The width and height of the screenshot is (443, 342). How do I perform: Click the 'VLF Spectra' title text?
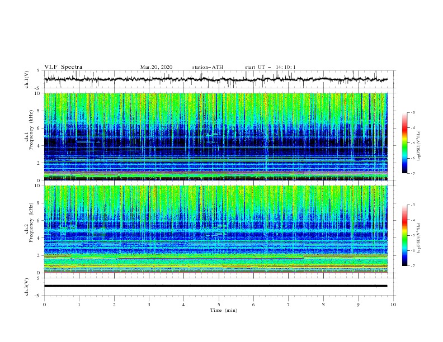click(x=63, y=67)
